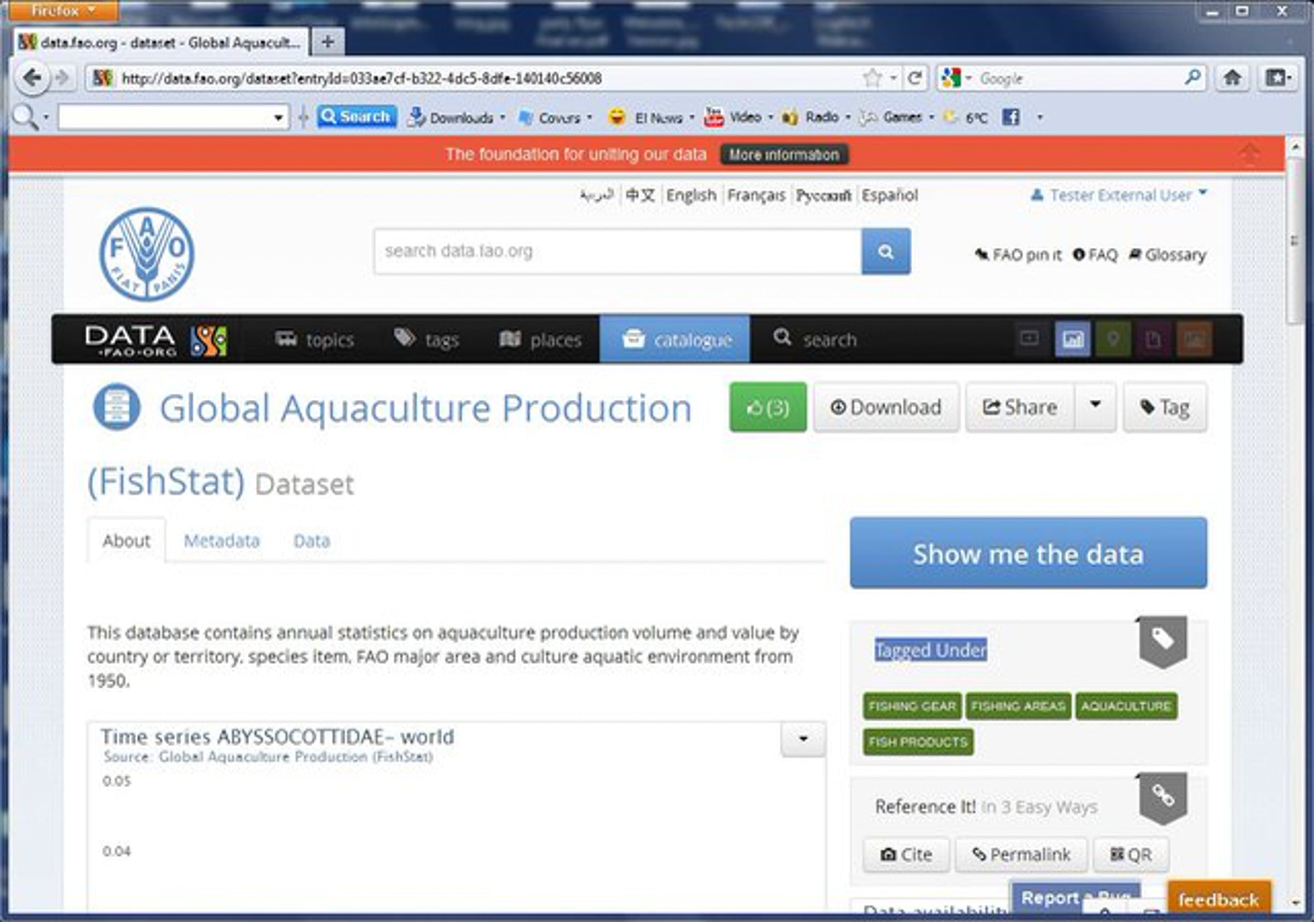The width and height of the screenshot is (1314, 922).
Task: Select the dark first view icon in navbar
Action: (x=1030, y=339)
